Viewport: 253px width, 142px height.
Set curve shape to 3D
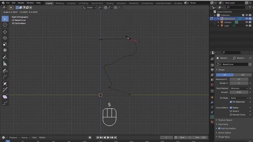click(242, 75)
